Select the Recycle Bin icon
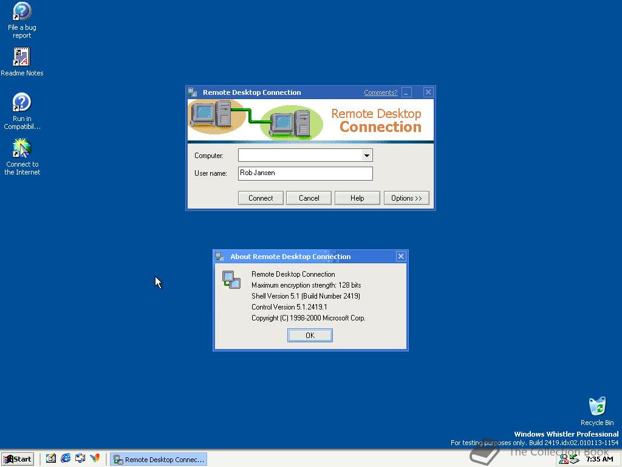 point(597,411)
